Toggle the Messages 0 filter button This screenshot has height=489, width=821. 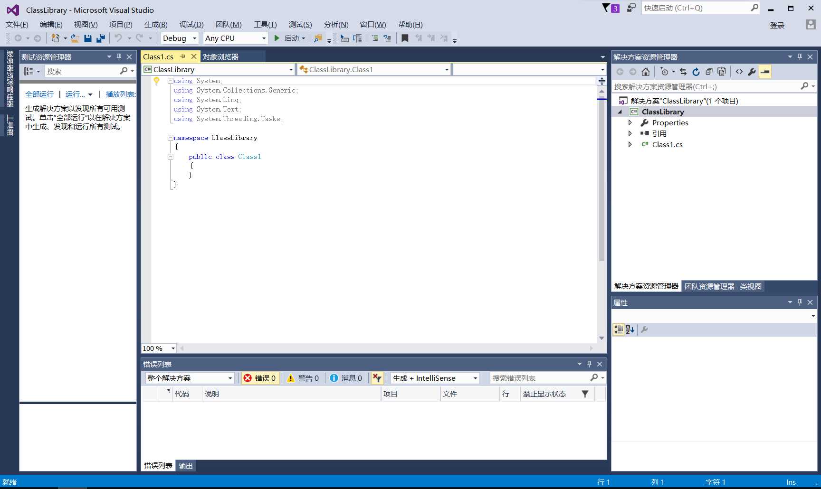pyautogui.click(x=346, y=378)
